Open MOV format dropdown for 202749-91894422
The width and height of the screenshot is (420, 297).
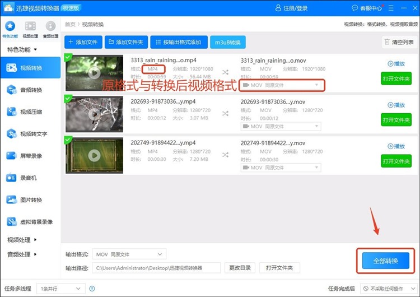[x=281, y=168]
